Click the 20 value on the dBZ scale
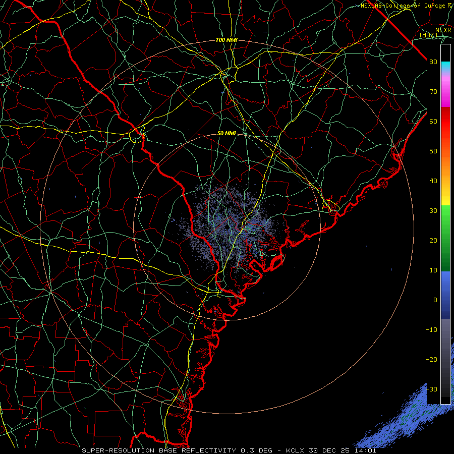This screenshot has width=454, height=454. [433, 241]
